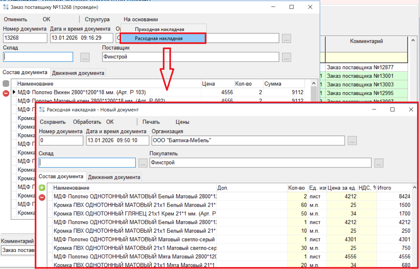Open Печать toolbar item
Screen dimensions: 420x269
(x=151, y=122)
